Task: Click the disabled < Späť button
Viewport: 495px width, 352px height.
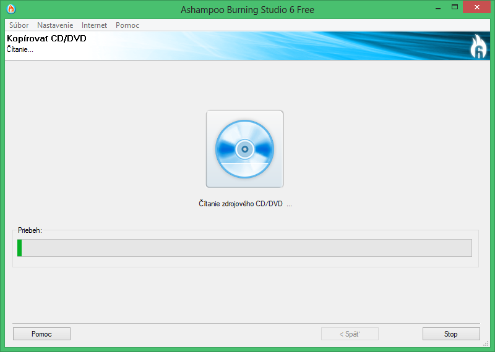Action: tap(350, 333)
